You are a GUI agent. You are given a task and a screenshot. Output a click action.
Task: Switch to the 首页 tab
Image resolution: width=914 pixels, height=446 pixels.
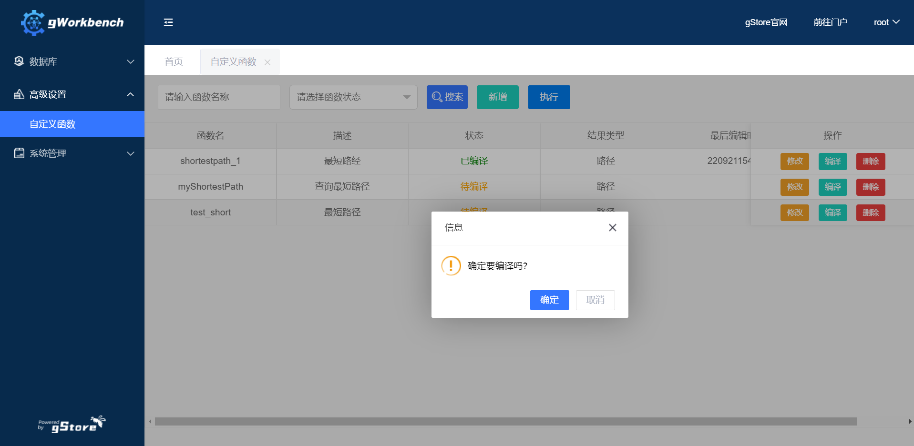(x=174, y=62)
